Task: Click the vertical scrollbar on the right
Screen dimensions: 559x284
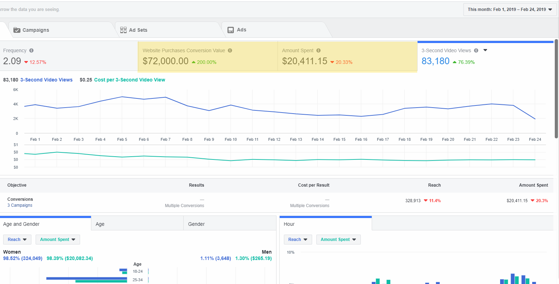Action: (x=556, y=88)
